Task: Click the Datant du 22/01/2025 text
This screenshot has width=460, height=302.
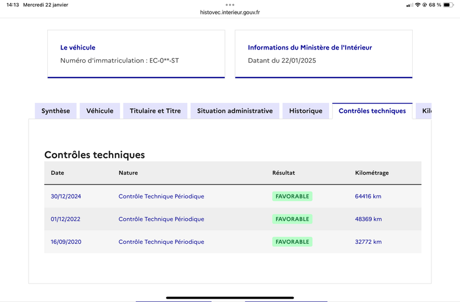Action: tap(282, 60)
